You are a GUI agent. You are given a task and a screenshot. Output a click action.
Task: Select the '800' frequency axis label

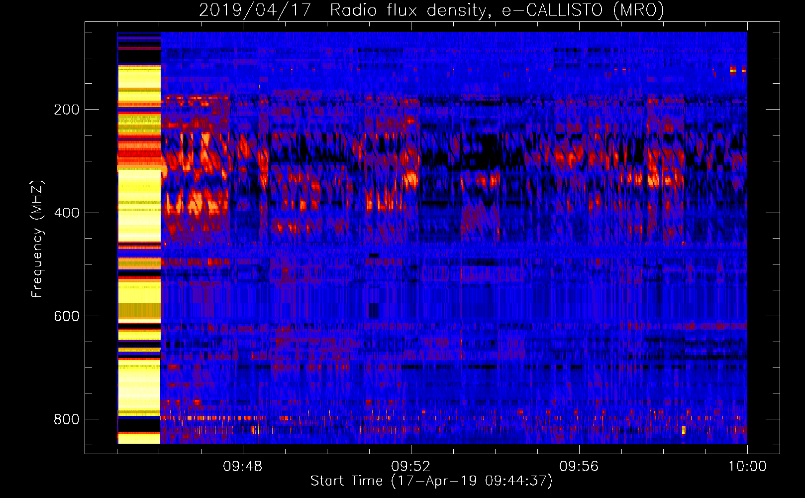(x=67, y=419)
